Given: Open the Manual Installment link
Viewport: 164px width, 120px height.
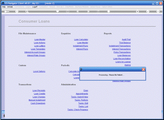Looking at the screenshot, I should click(37, 100).
